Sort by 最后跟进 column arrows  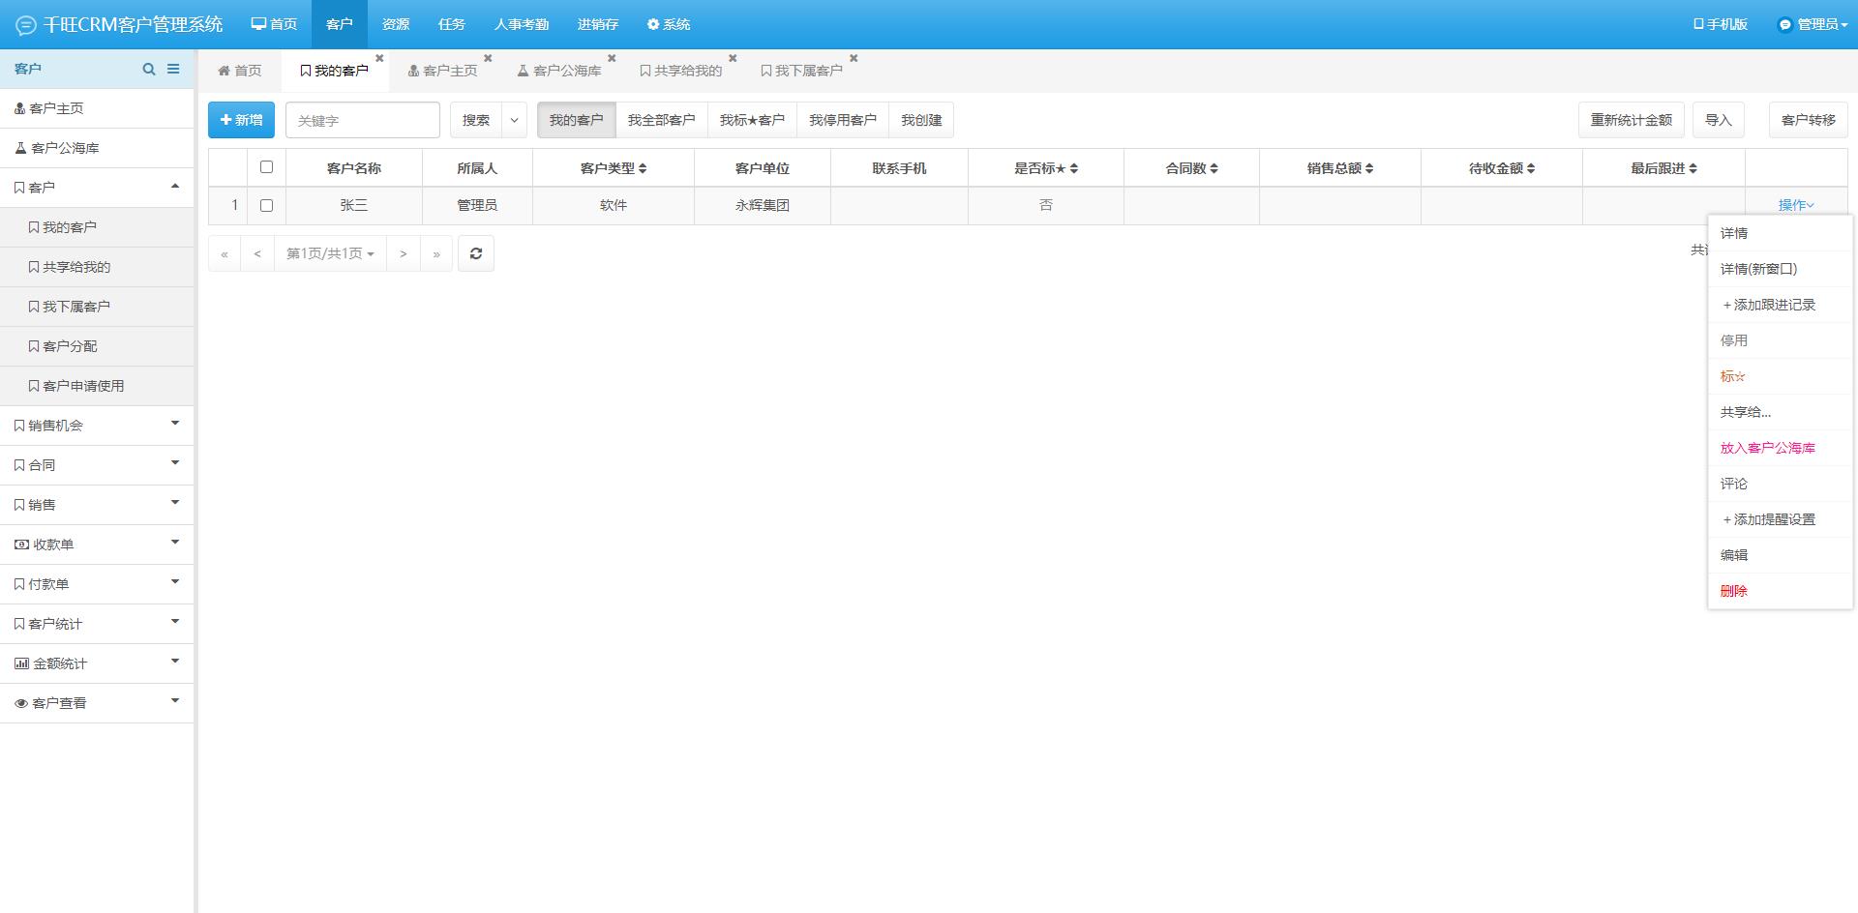click(1693, 168)
